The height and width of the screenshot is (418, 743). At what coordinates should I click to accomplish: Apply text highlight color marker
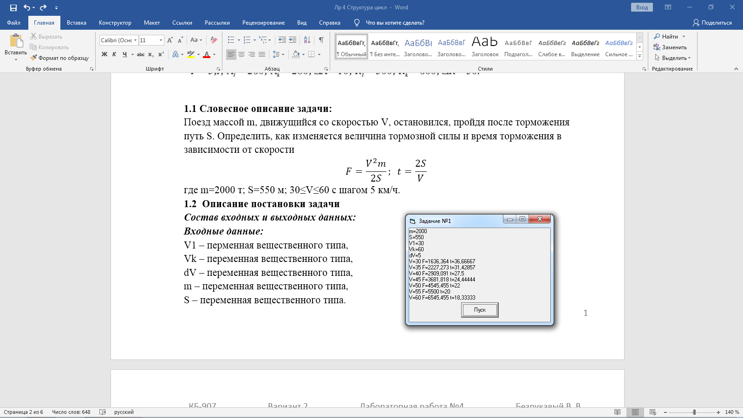(190, 54)
